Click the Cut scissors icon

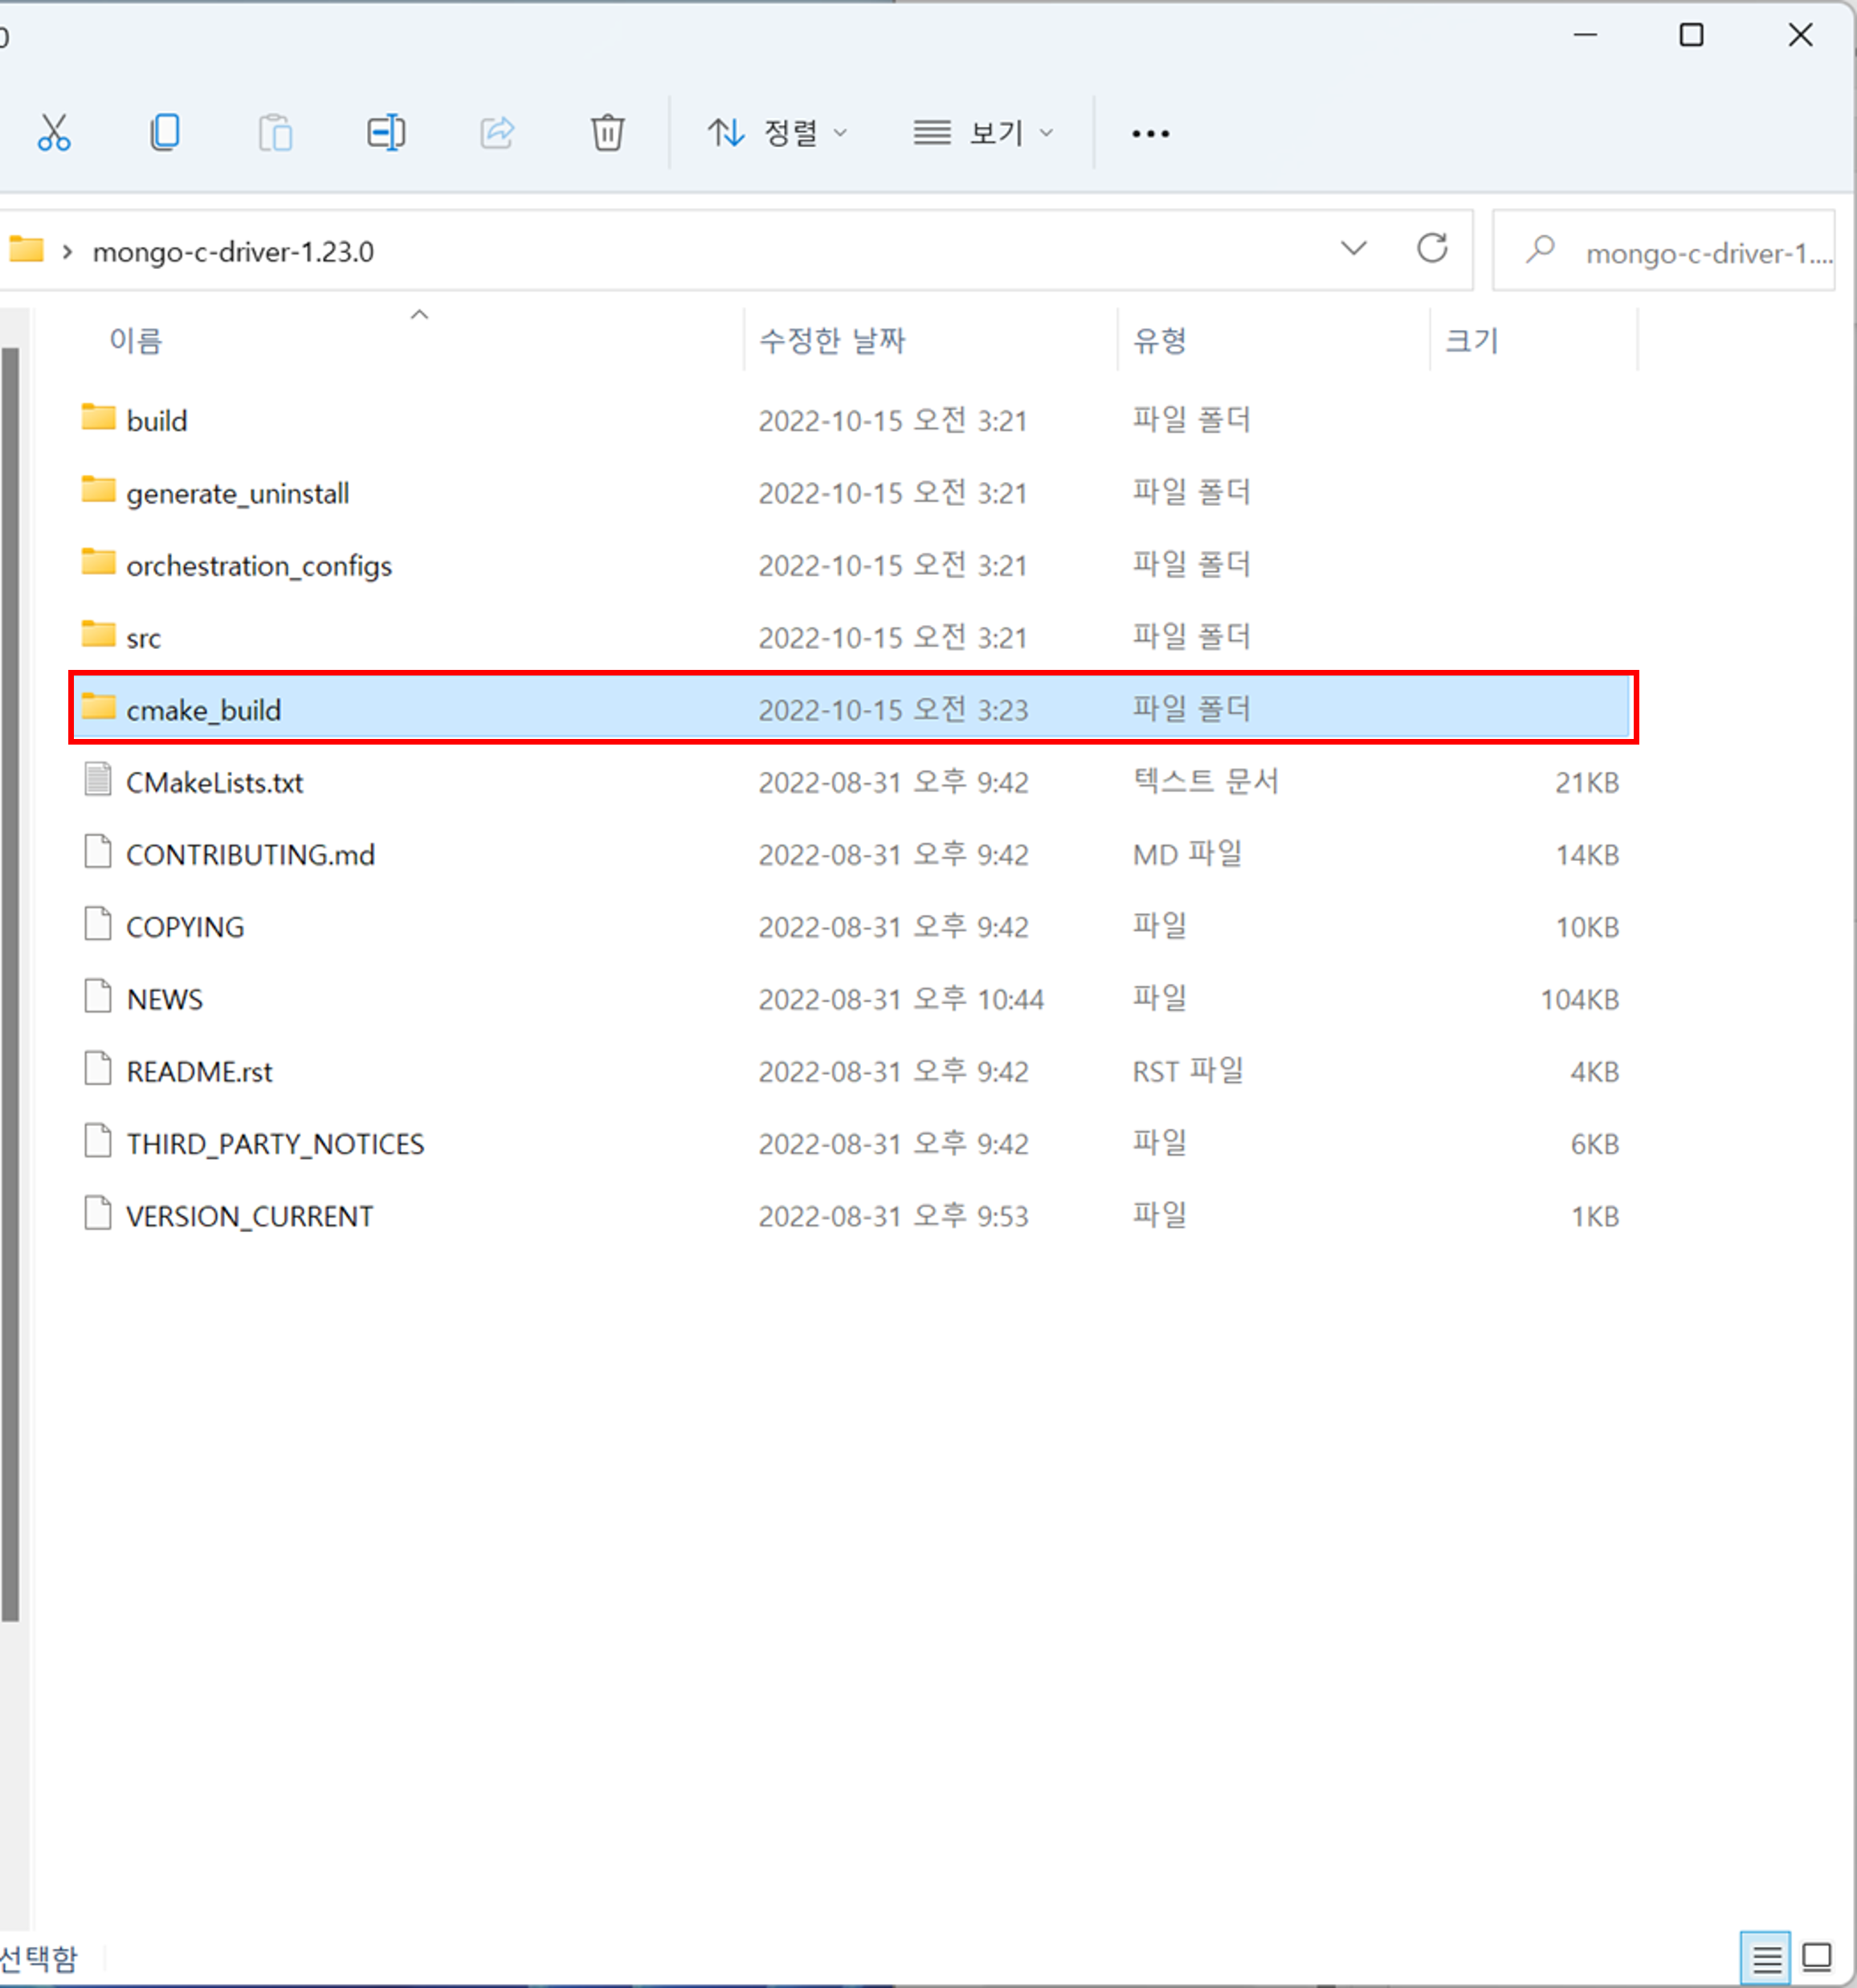point(54,132)
